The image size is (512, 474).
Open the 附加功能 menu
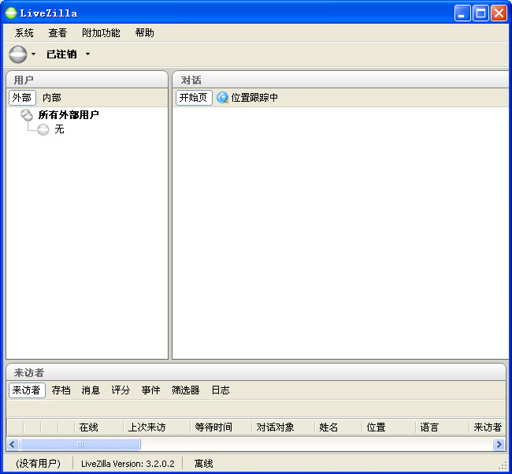coord(101,32)
